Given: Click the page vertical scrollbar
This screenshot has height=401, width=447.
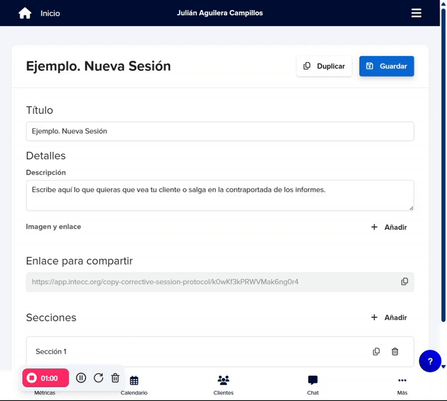Looking at the screenshot, I should click(x=443, y=166).
